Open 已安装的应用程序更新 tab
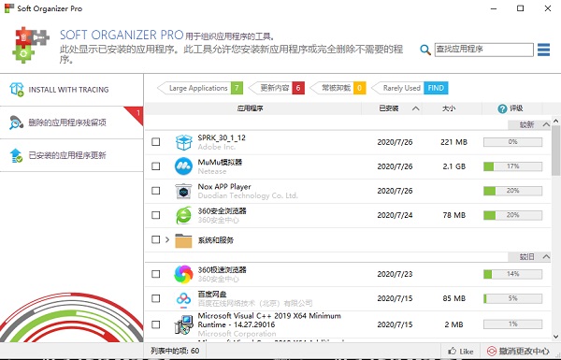 (x=72, y=155)
